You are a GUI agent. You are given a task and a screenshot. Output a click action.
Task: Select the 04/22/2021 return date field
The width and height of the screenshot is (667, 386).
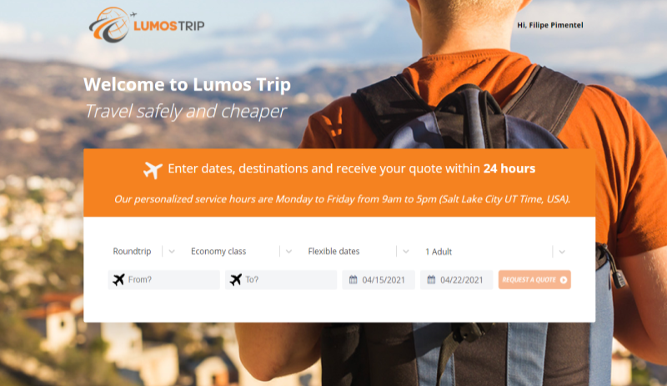point(456,279)
